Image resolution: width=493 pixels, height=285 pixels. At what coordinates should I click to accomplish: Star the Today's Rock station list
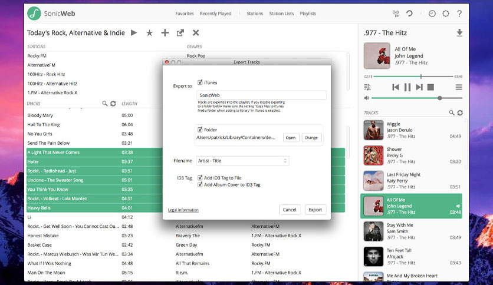149,32
